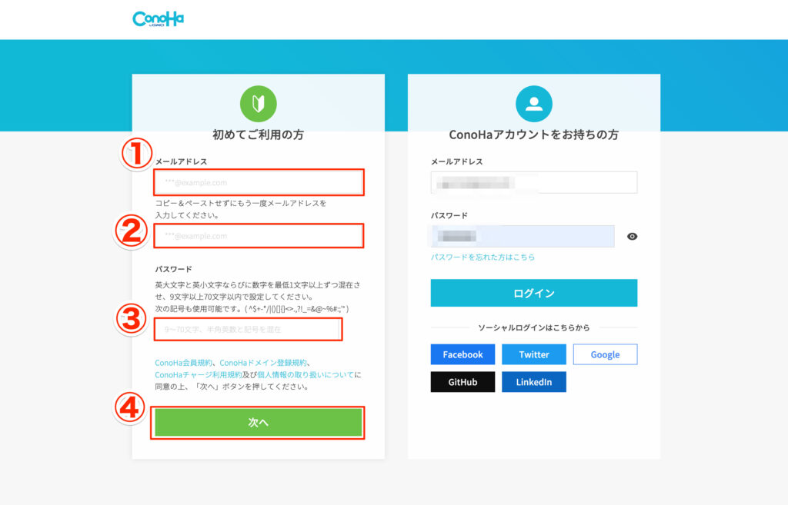Viewport: 788px width, 505px height.
Task: Log in with GitHub button
Action: [x=462, y=382]
